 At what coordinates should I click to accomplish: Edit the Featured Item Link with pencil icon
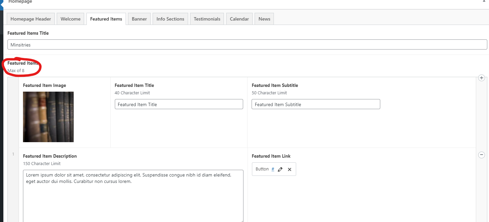280,169
